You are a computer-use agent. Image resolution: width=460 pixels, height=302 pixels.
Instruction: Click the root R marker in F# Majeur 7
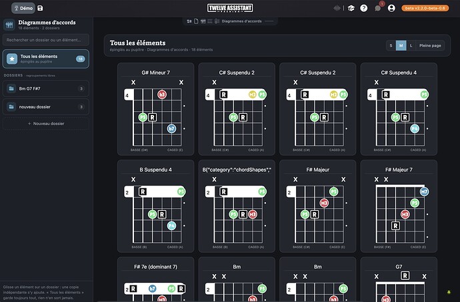point(395,226)
